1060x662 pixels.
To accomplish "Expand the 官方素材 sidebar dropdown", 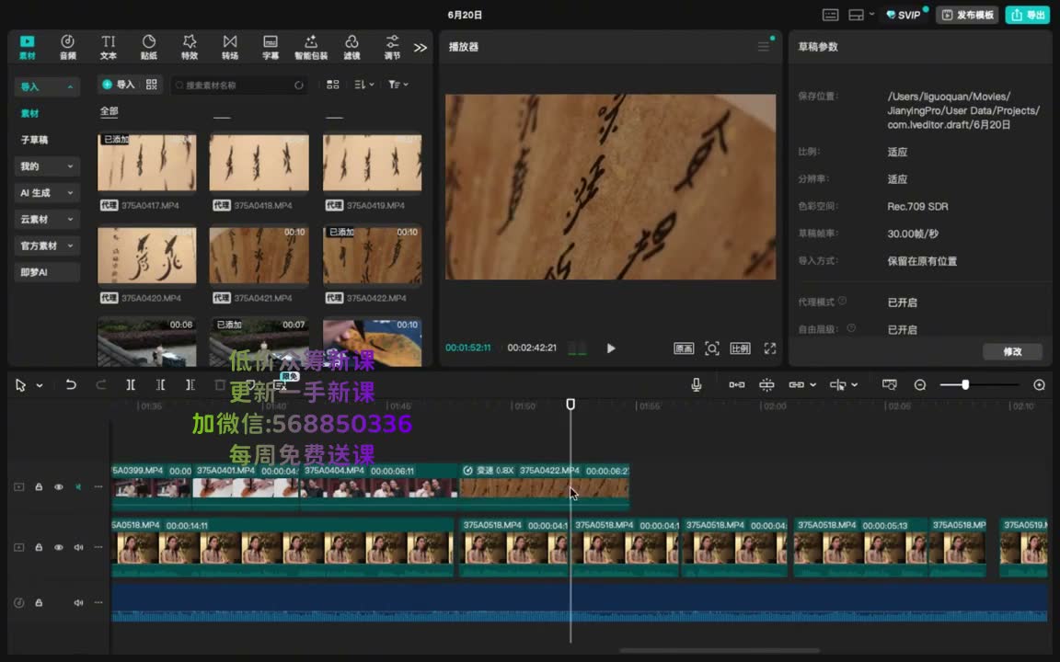I will pos(47,245).
